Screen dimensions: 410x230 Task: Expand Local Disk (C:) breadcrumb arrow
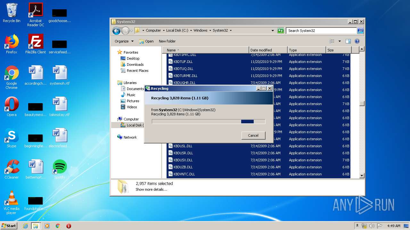point(191,31)
